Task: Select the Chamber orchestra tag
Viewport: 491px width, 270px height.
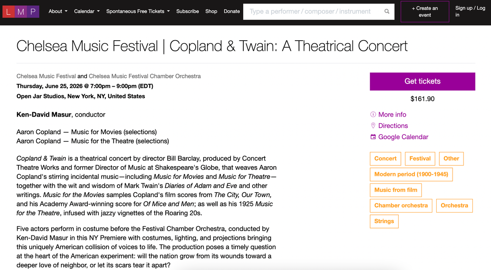Action: (x=401, y=206)
